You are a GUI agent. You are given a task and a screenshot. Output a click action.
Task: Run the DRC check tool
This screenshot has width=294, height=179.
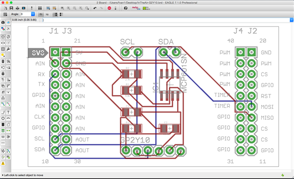point(8,157)
